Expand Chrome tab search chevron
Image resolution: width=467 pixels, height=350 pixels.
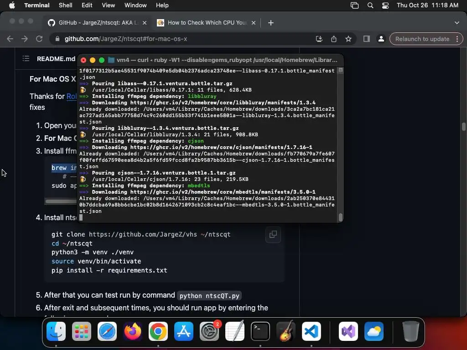pos(457,23)
